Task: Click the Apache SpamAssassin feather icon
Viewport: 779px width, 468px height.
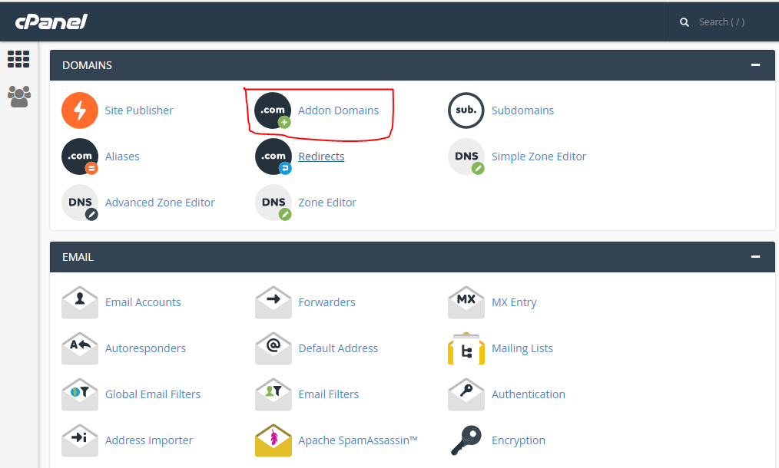Action: 273,440
